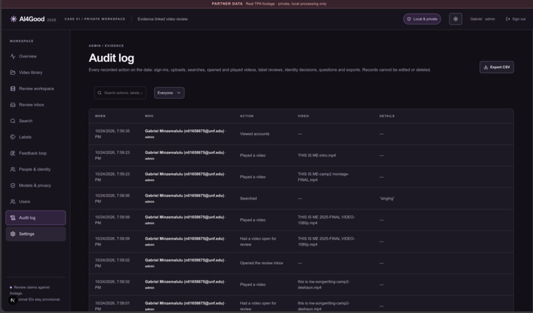Click the ADMIN / EVIDENCE breadcrumb

[106, 46]
